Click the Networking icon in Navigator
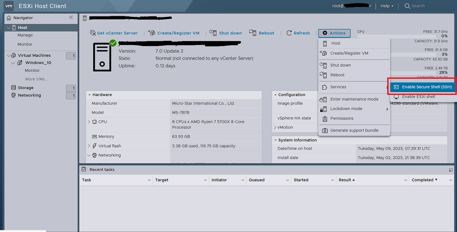 coord(14,96)
